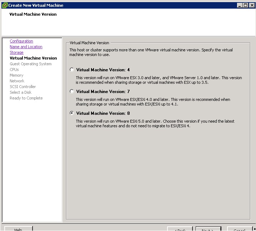Select the CPUs step in the sidebar
Viewport: 256px width, 231px height.
pos(14,70)
